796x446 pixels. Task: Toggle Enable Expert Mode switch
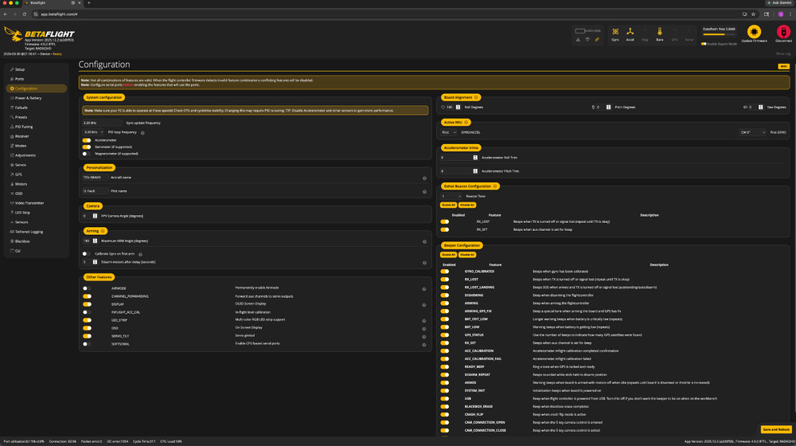(x=704, y=44)
